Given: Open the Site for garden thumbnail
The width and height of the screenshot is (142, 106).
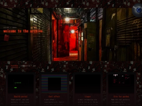Looking at the screenshot, I should point(121,84).
